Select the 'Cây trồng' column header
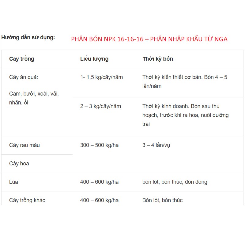245x245 pixels. point(22,59)
